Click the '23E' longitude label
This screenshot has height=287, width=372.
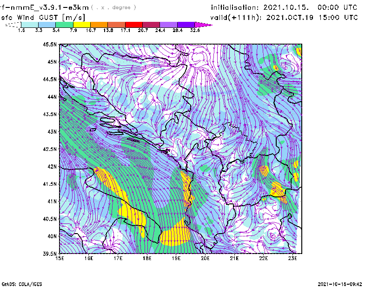[x=292, y=258]
